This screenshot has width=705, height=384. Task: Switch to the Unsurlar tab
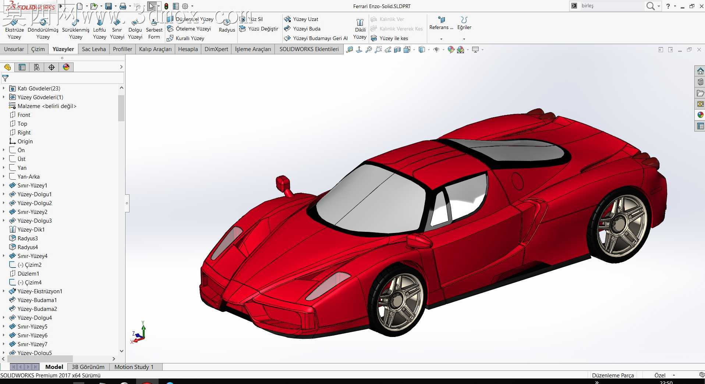(x=14, y=49)
